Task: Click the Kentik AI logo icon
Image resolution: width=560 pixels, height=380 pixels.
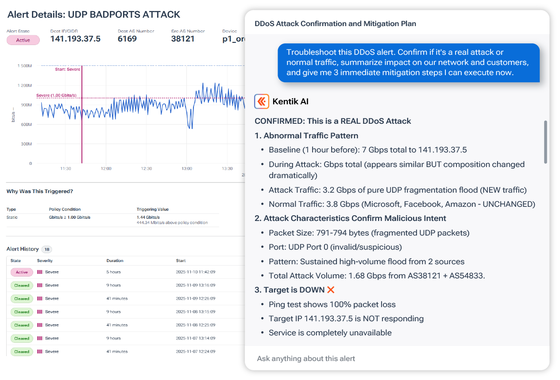Action: 261,101
